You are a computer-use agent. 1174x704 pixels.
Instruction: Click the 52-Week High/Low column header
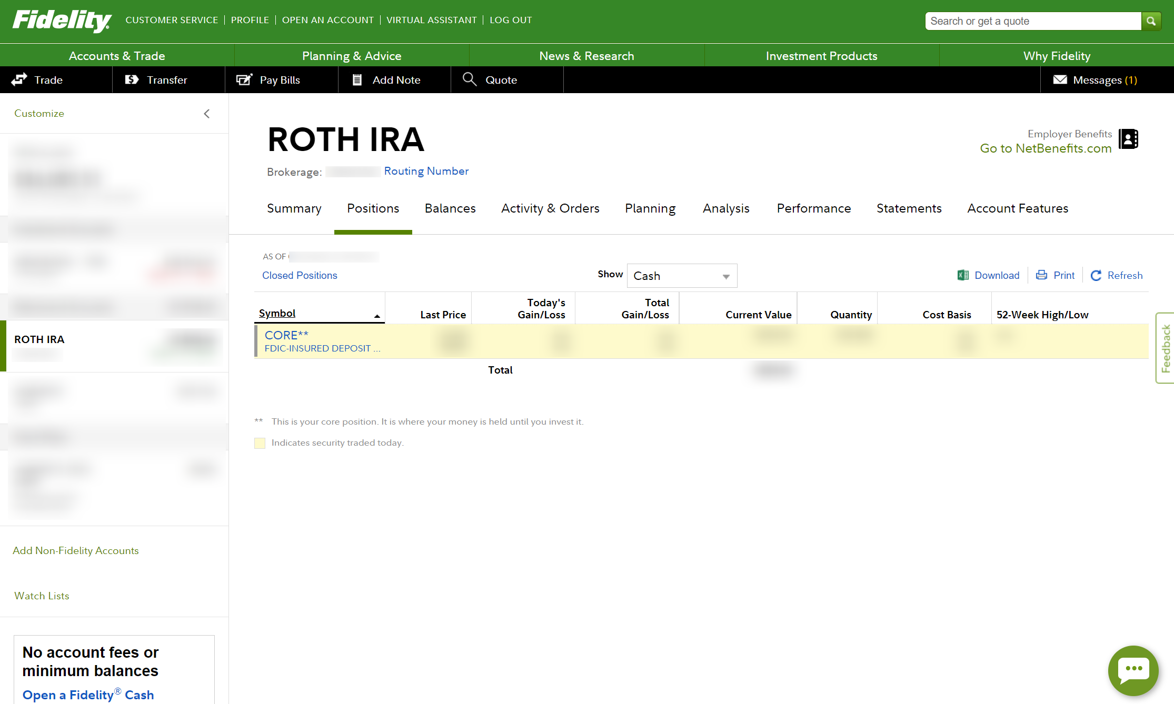coord(1042,315)
